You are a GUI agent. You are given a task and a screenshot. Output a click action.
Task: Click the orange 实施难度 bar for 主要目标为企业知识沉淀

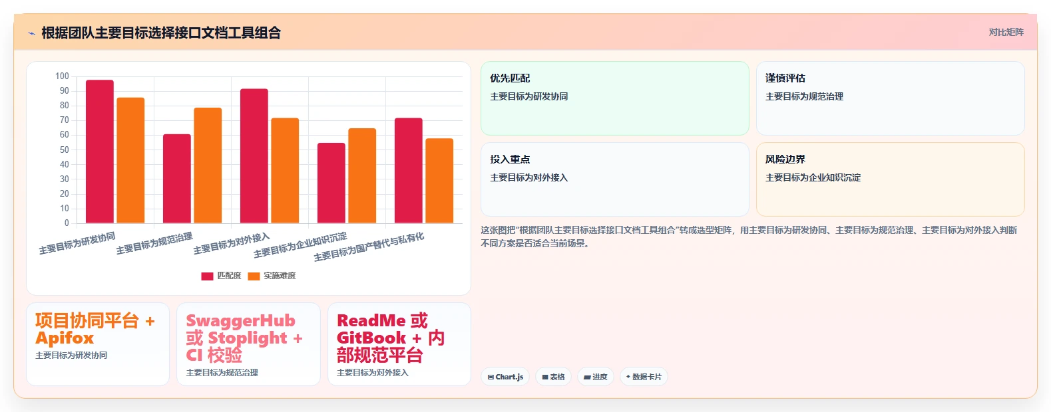click(x=362, y=175)
